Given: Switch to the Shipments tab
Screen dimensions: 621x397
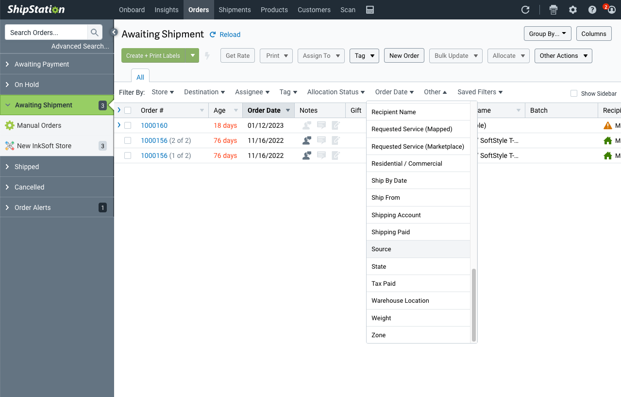Looking at the screenshot, I should point(235,9).
